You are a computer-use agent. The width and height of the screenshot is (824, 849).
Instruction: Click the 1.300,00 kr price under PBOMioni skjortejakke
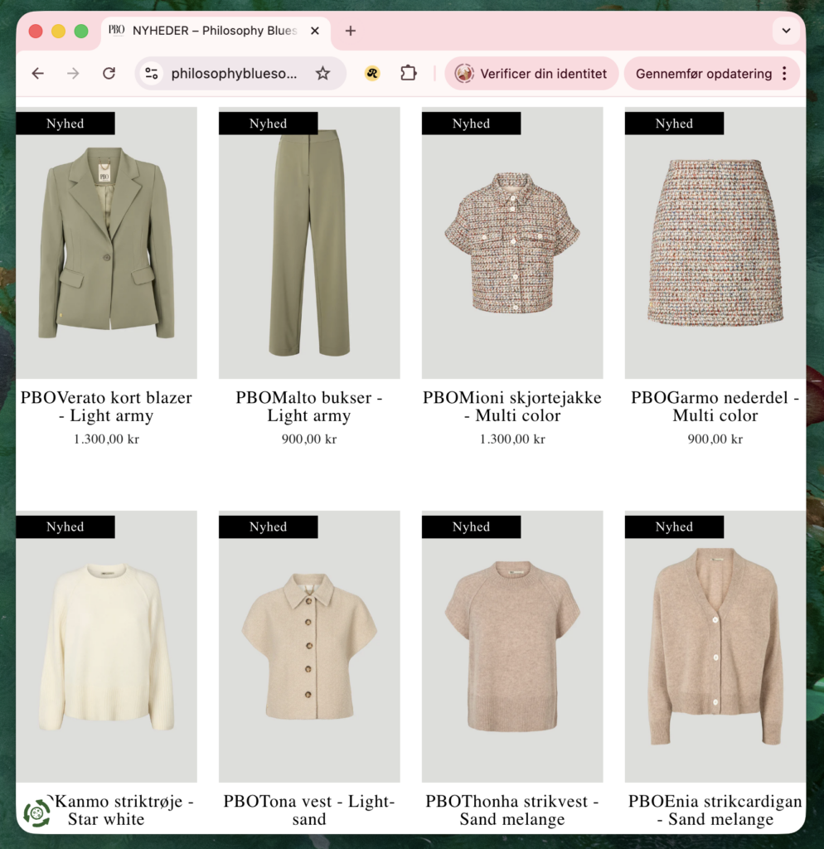pos(512,439)
